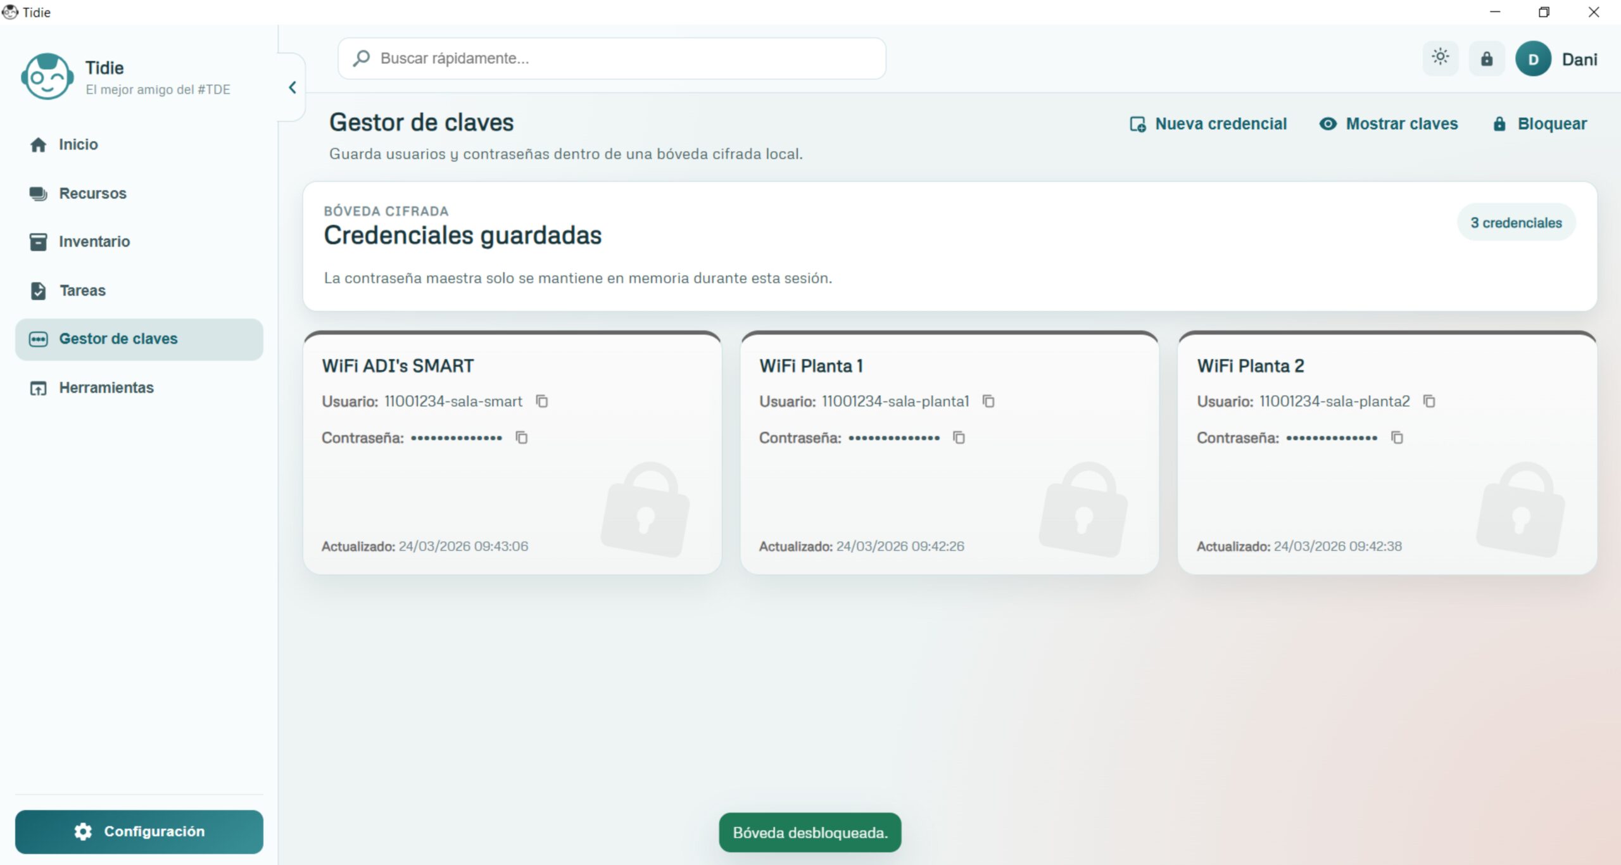Screen dimensions: 1621x865
Task: Copy the WiFi Planta 2 username
Action: tap(1429, 401)
